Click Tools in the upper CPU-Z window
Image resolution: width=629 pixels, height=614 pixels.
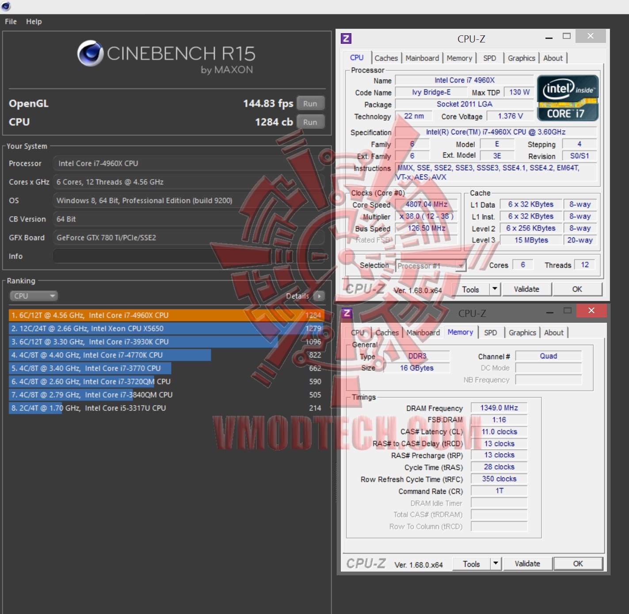click(x=470, y=289)
